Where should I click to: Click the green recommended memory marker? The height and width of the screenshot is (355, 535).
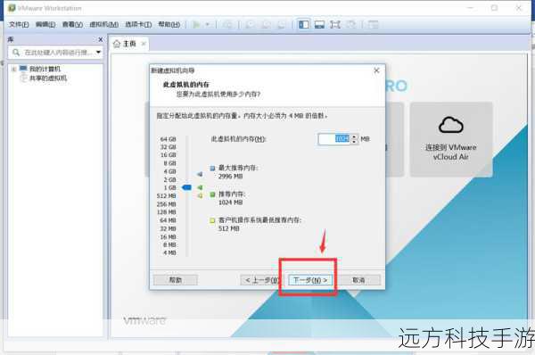pos(200,187)
